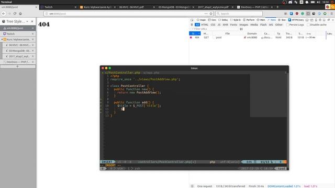
Task: Add new tab button in sidebar
Action: point(18,66)
